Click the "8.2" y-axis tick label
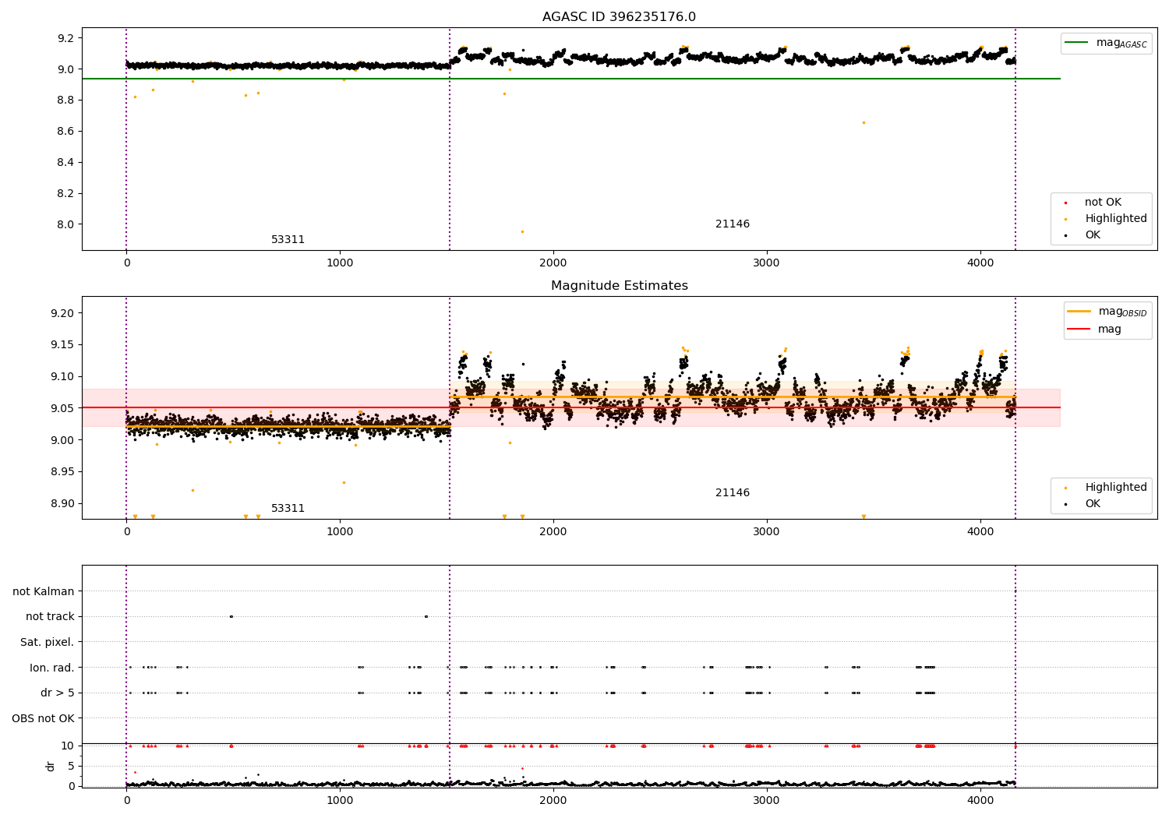 click(x=65, y=194)
